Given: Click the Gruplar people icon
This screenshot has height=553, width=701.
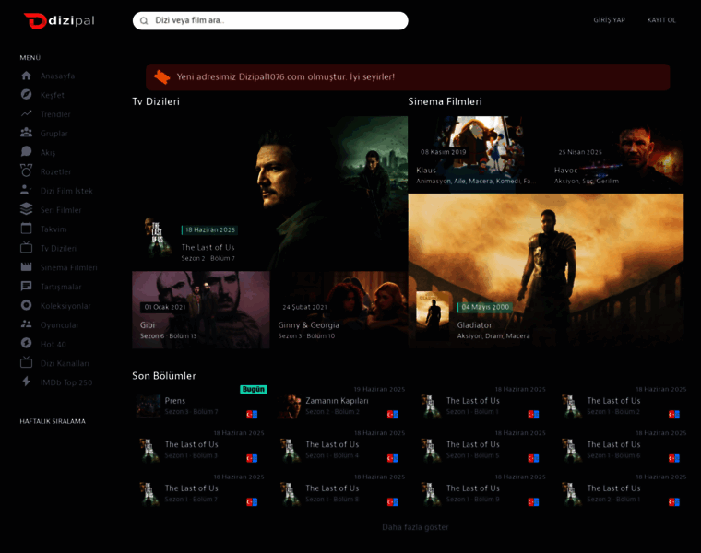Looking at the screenshot, I should point(27,133).
